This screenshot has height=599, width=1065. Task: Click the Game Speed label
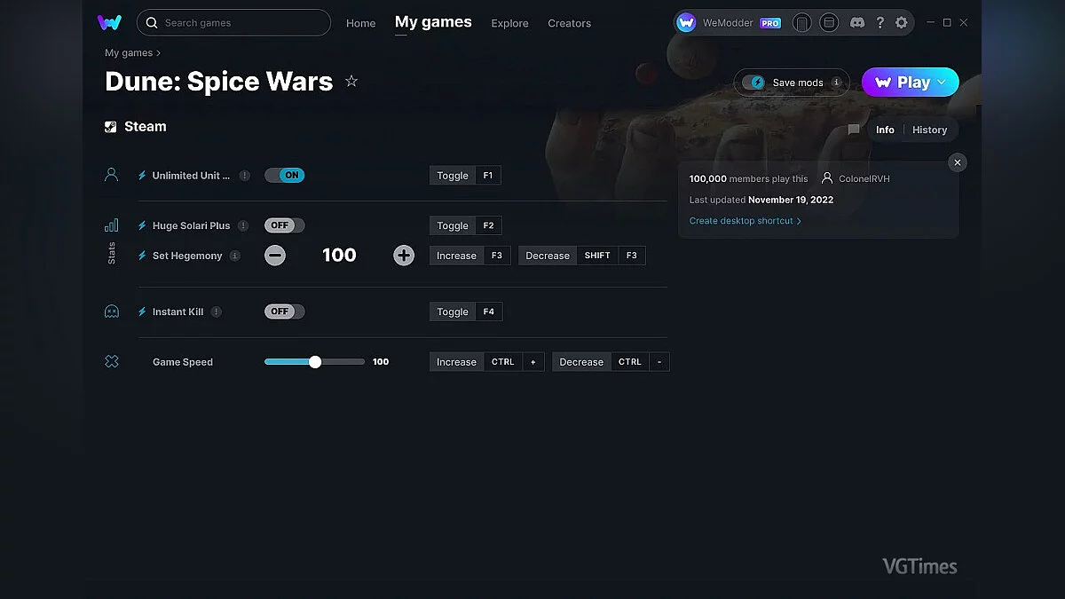click(183, 362)
